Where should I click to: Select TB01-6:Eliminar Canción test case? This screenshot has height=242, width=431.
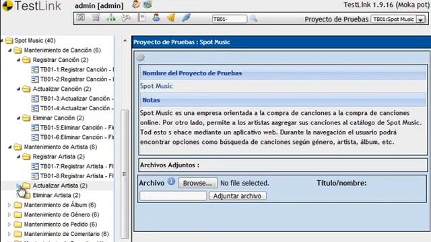coord(77,137)
